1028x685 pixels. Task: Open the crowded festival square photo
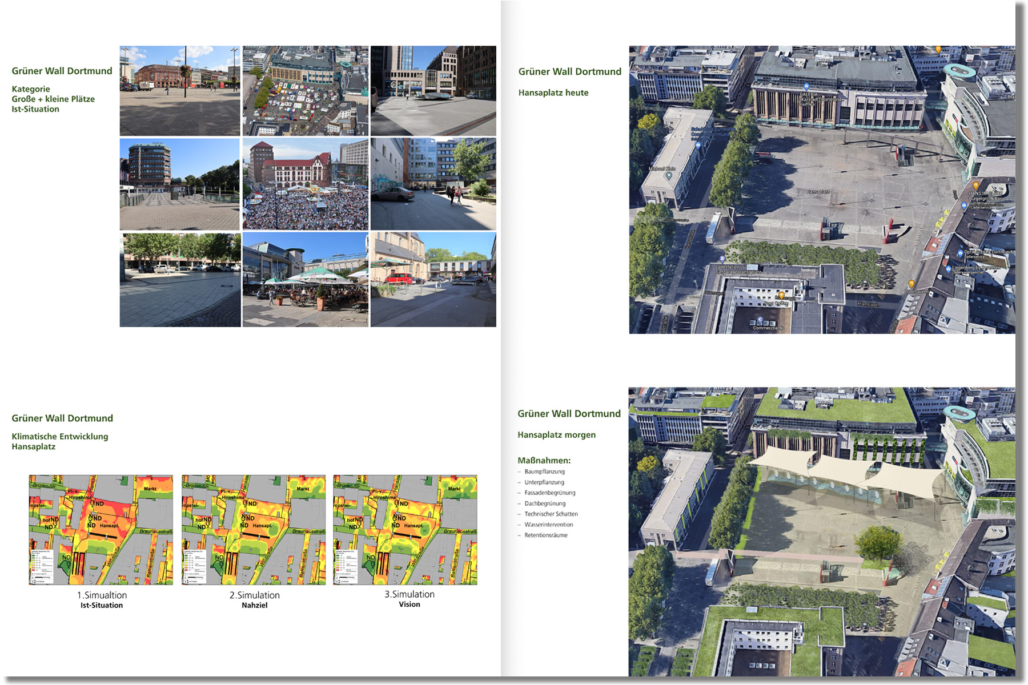305,184
